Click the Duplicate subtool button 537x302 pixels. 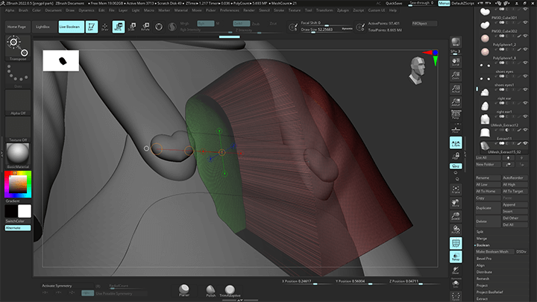pyautogui.click(x=488, y=208)
